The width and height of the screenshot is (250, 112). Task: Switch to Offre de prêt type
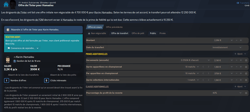coord(138,33)
